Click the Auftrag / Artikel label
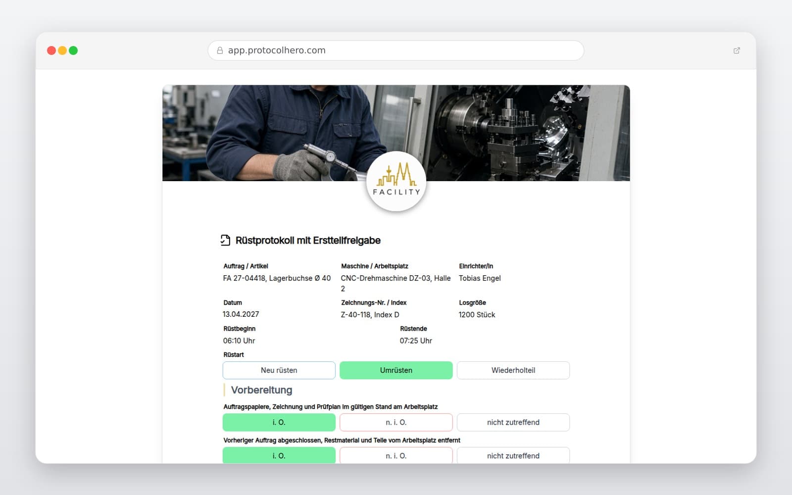Screen dimensions: 792x495 (246, 266)
